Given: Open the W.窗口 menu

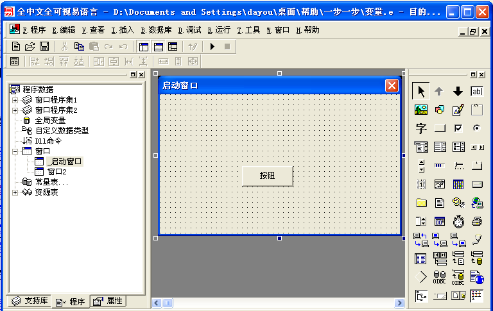Looking at the screenshot, I should 278,30.
